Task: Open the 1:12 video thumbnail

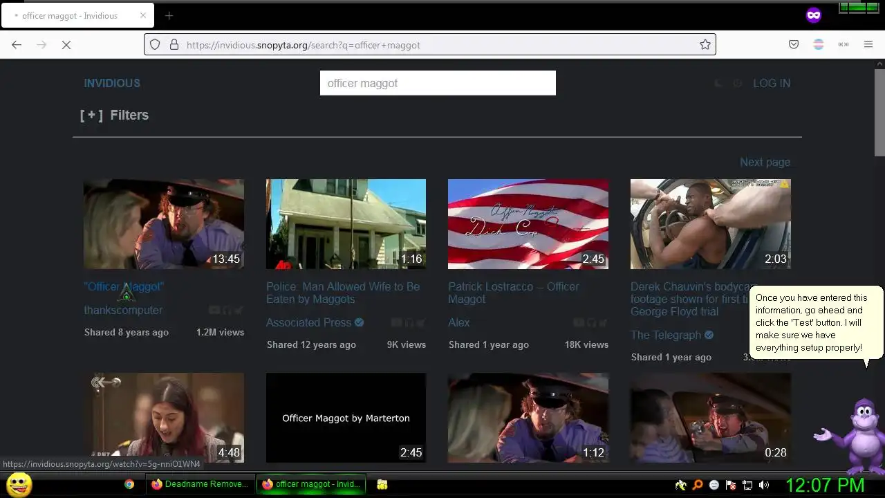Action: (x=528, y=418)
